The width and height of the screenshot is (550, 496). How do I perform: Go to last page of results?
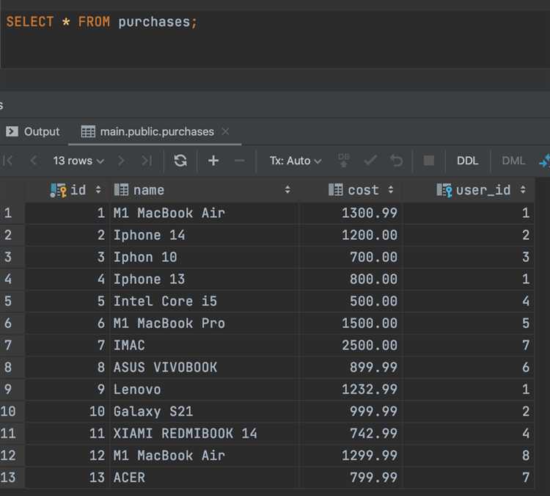coord(147,161)
